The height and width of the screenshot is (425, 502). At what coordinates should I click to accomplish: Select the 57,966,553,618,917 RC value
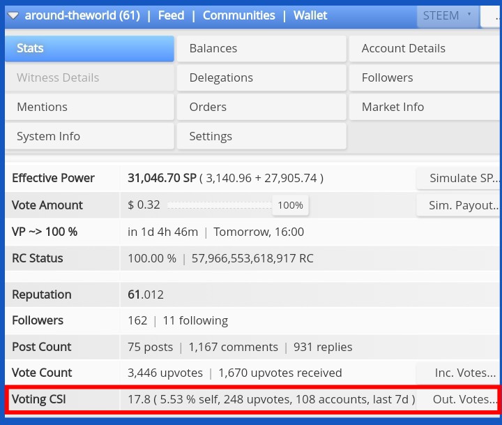pyautogui.click(x=252, y=258)
